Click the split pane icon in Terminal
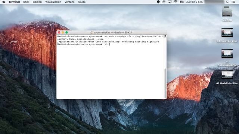Image resolution: width=239 pixels, height=134 pixels. point(165,36)
